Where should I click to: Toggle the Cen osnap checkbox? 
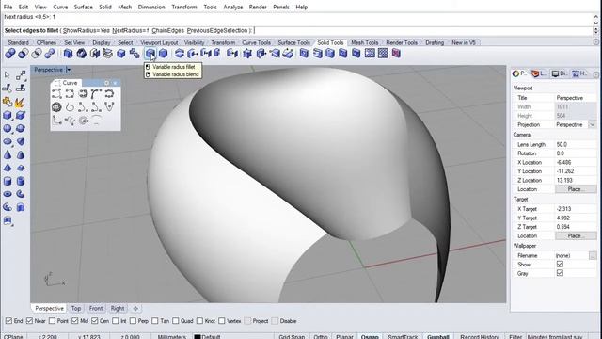(94, 321)
